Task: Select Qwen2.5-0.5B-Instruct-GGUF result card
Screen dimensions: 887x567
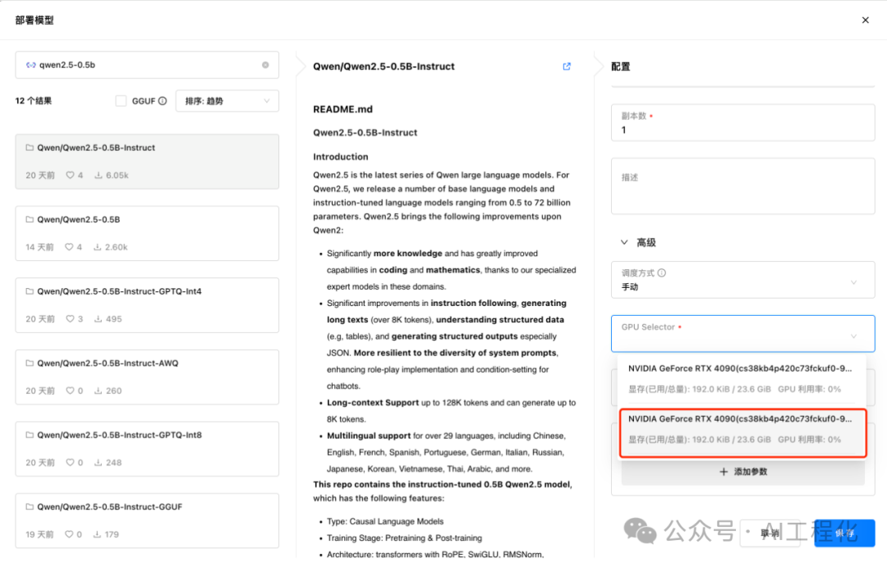Action: (147, 521)
